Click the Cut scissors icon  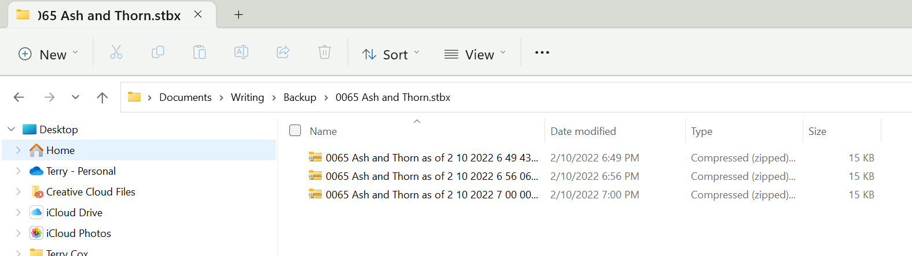(116, 53)
